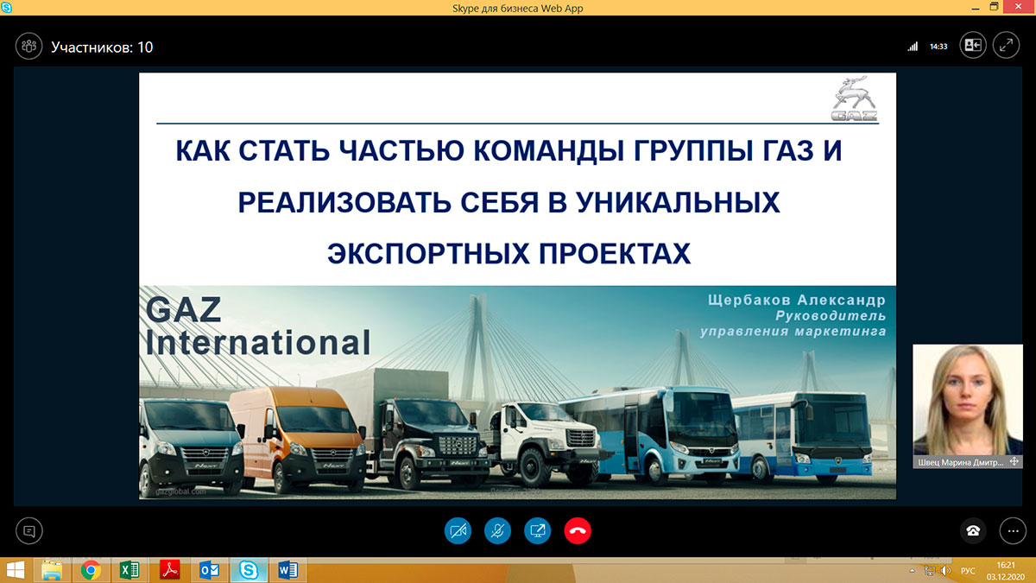The width and height of the screenshot is (1036, 583).
Task: Click the 'Швец Марина Дмитр...' name label
Action: coord(962,462)
